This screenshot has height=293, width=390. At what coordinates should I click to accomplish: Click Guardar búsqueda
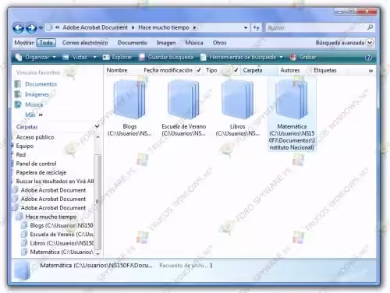click(x=166, y=57)
